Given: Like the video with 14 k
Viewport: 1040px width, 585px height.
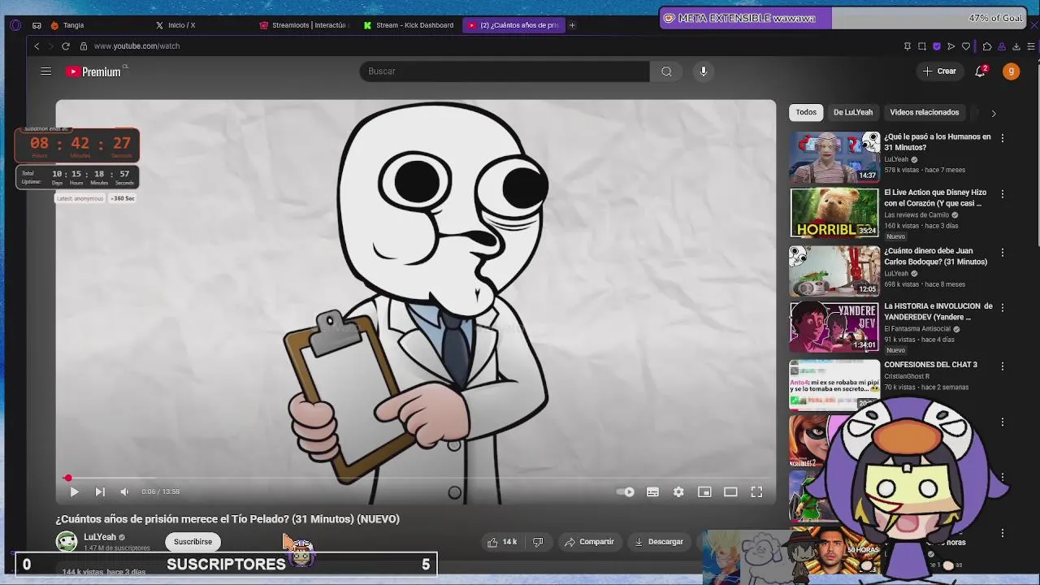Looking at the screenshot, I should [x=502, y=542].
